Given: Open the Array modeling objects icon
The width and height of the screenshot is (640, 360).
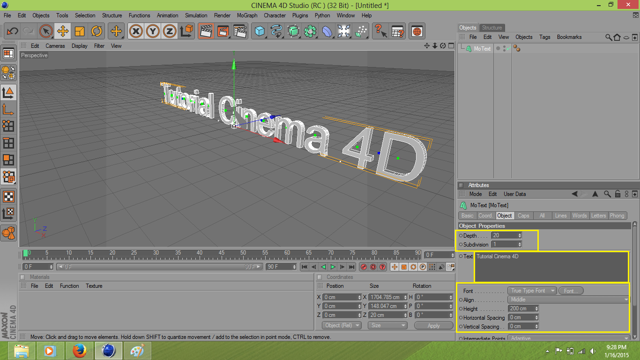Looking at the screenshot, I should tap(310, 31).
